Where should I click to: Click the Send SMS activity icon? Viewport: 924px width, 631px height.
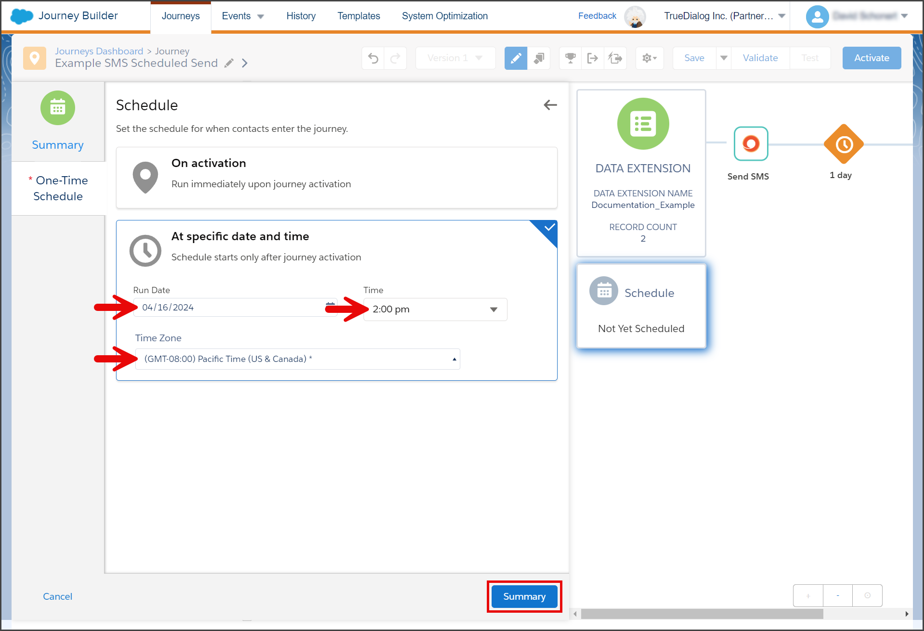point(751,143)
